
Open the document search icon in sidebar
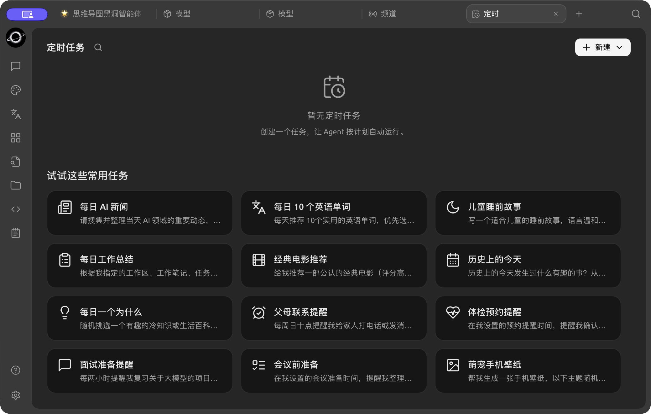16,162
